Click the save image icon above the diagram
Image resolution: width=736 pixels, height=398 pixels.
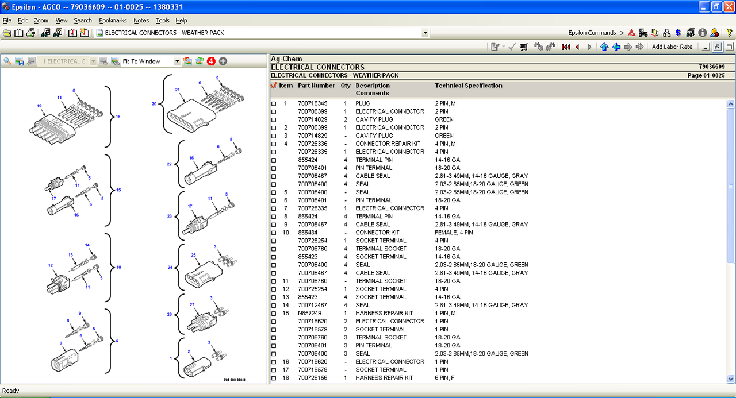pos(20,61)
